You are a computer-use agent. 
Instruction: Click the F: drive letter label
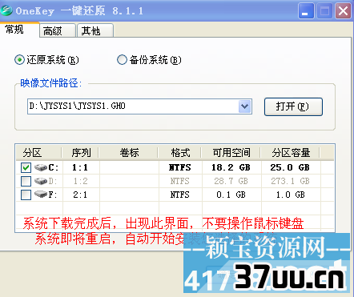click(53, 195)
